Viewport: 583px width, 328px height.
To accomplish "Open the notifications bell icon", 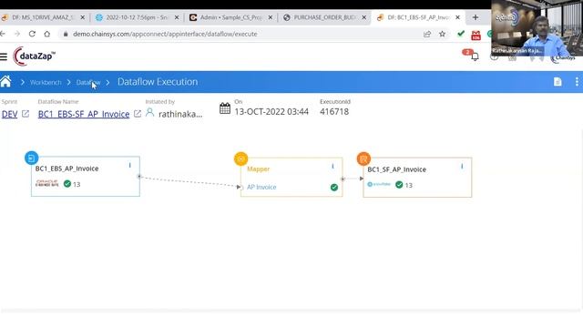I will [475, 56].
